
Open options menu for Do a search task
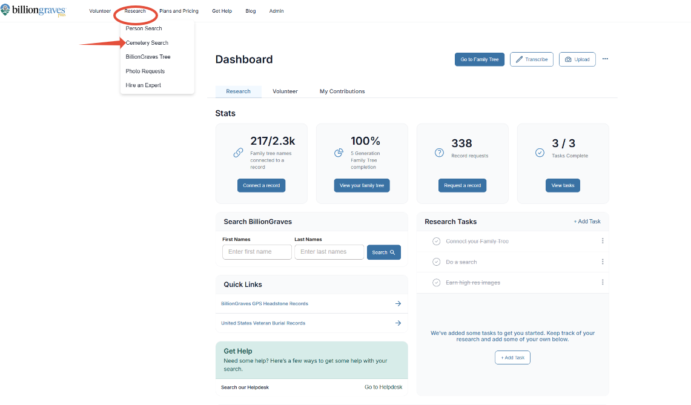pos(603,262)
